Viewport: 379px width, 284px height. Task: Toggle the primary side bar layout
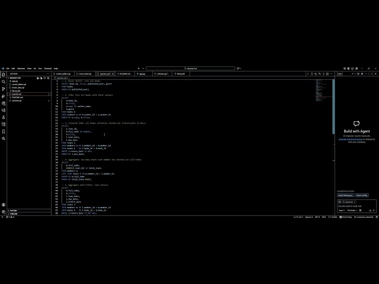pos(349,69)
